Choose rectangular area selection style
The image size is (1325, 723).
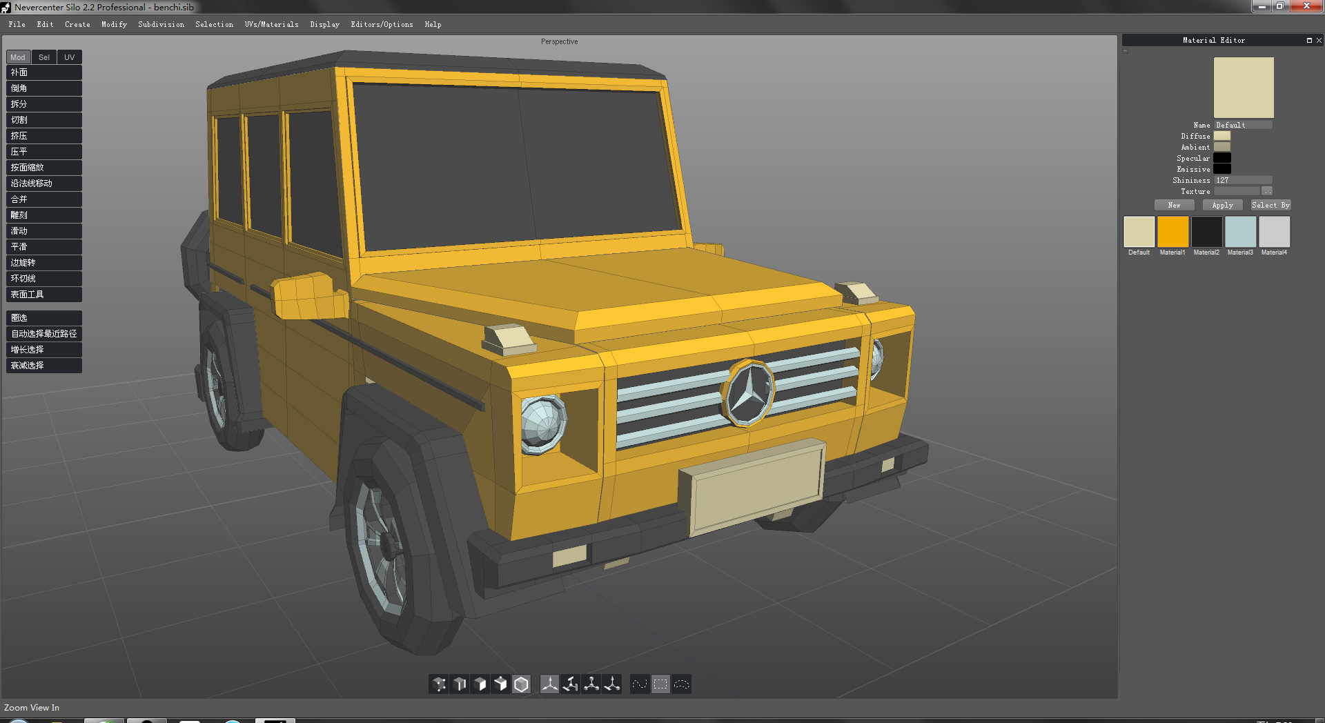pos(660,684)
